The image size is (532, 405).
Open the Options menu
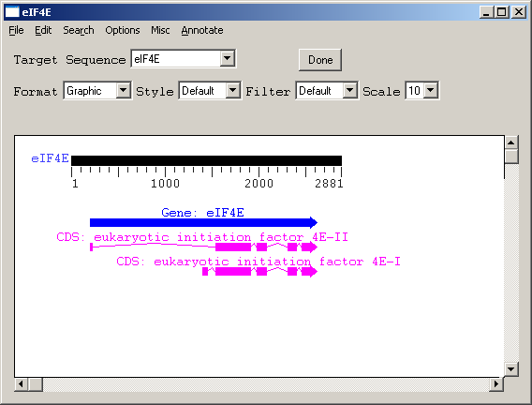coord(123,31)
